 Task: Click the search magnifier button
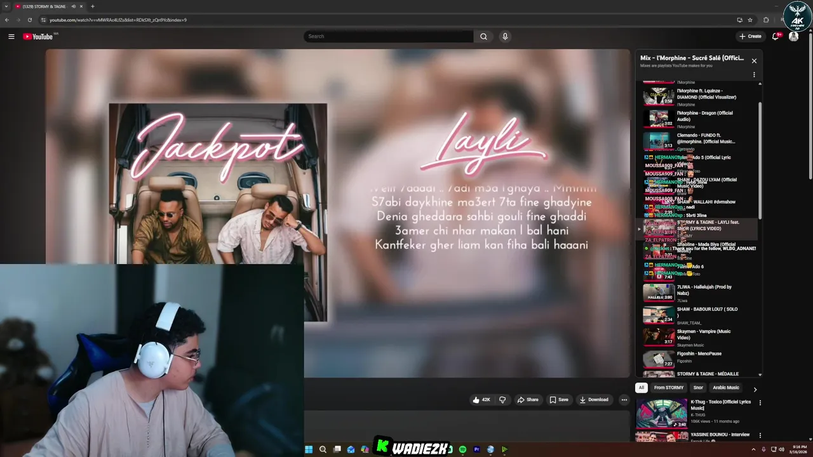click(483, 36)
